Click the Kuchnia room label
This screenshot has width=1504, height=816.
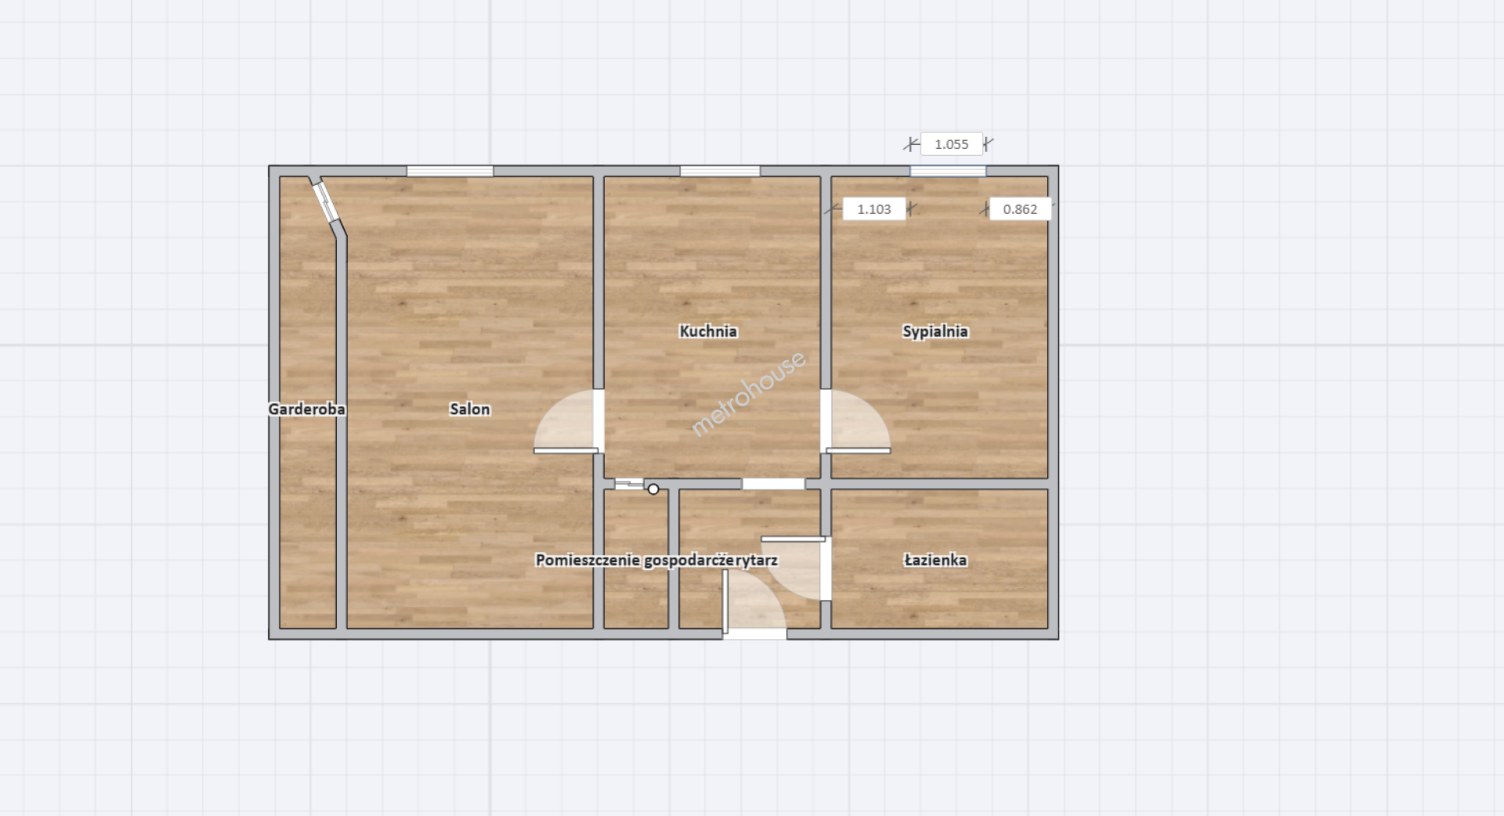[x=708, y=331]
